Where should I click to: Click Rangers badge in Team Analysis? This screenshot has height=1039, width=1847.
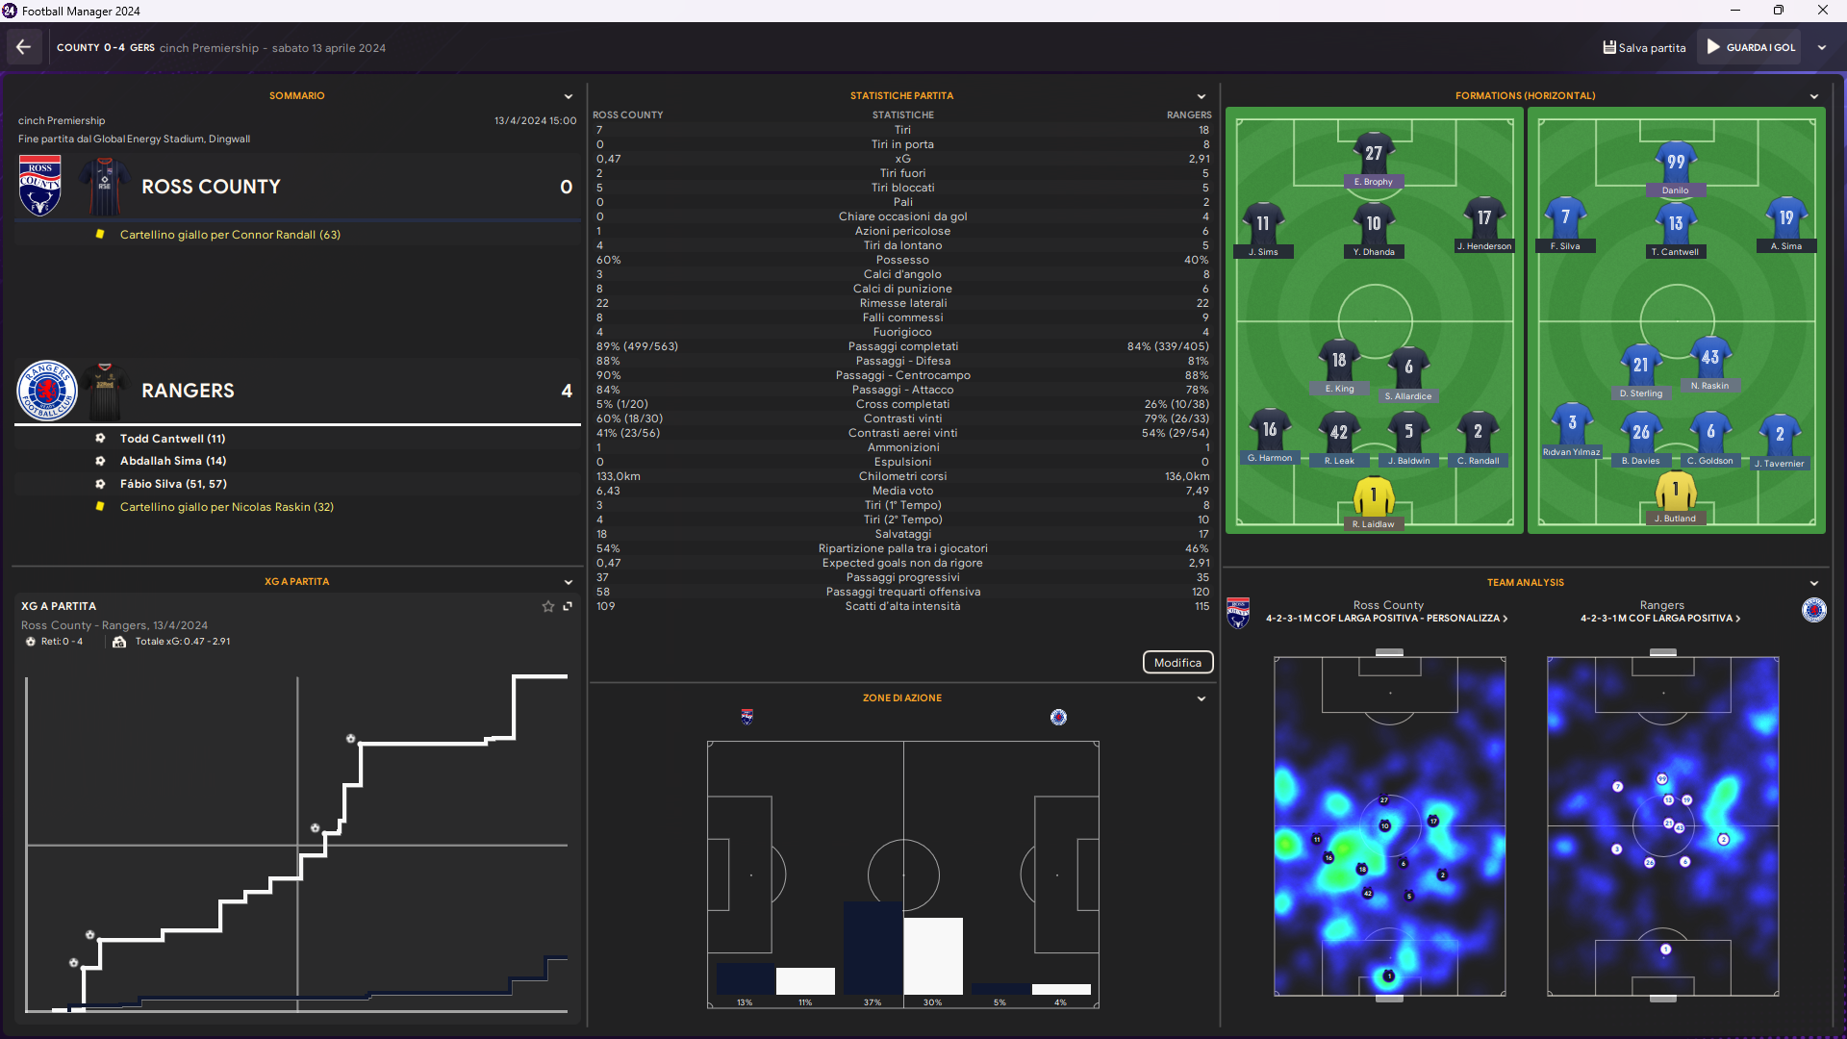(x=1813, y=610)
